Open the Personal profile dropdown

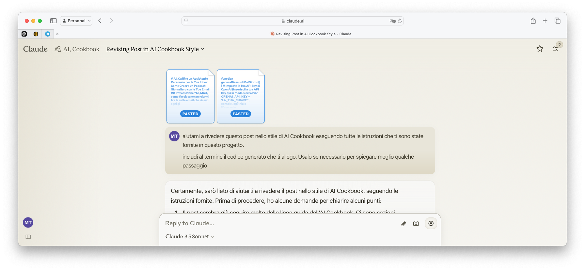(76, 21)
